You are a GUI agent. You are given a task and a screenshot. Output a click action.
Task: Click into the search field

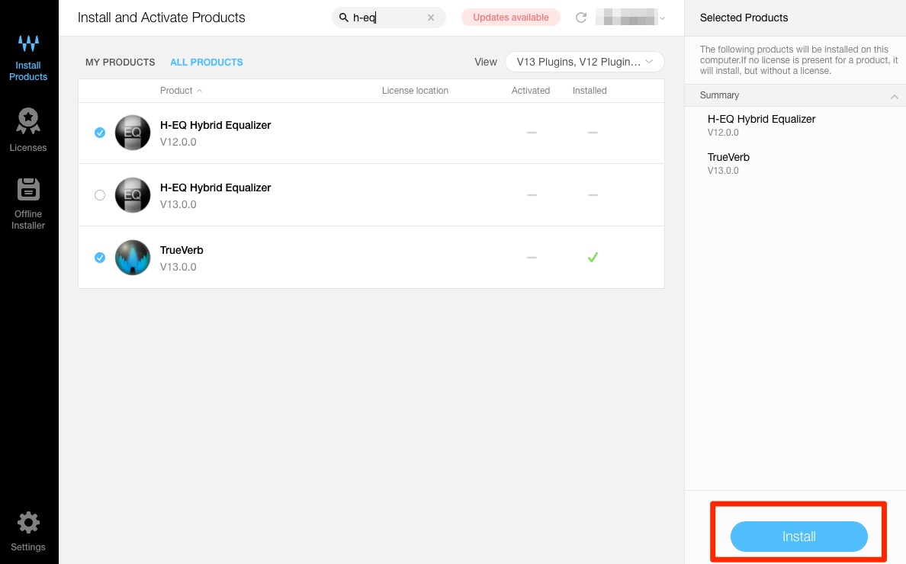click(388, 18)
